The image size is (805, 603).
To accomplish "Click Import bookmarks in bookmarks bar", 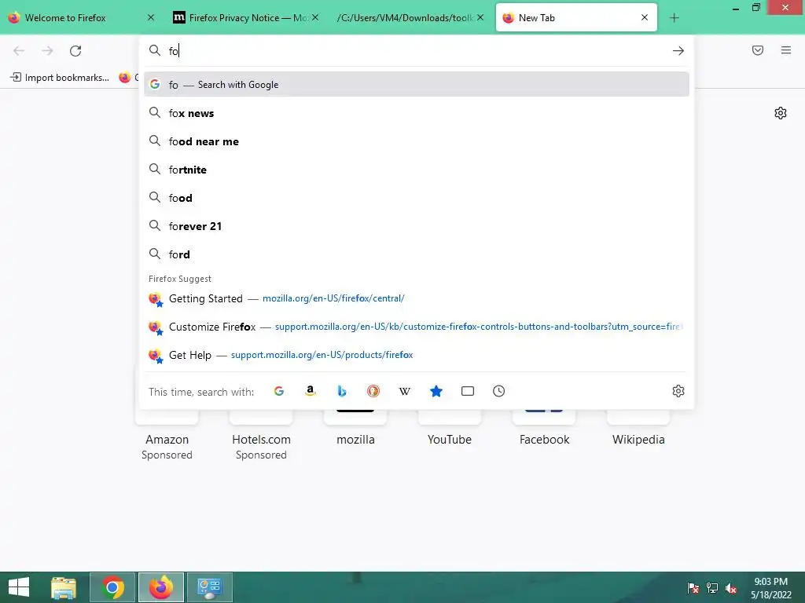I will (60, 78).
